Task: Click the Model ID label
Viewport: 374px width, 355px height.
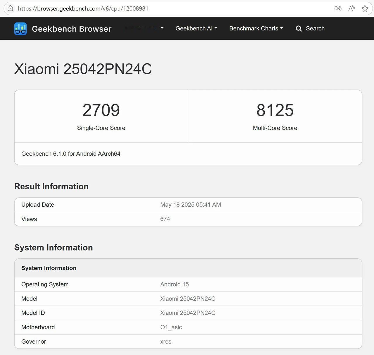Action: pos(33,313)
